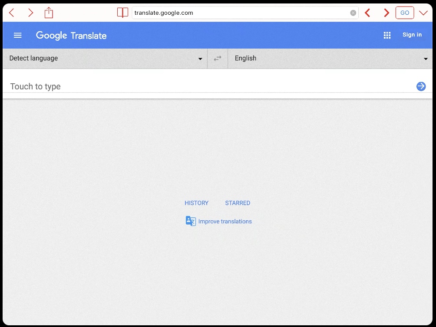Go back with the thin left arrow

(x=12, y=13)
